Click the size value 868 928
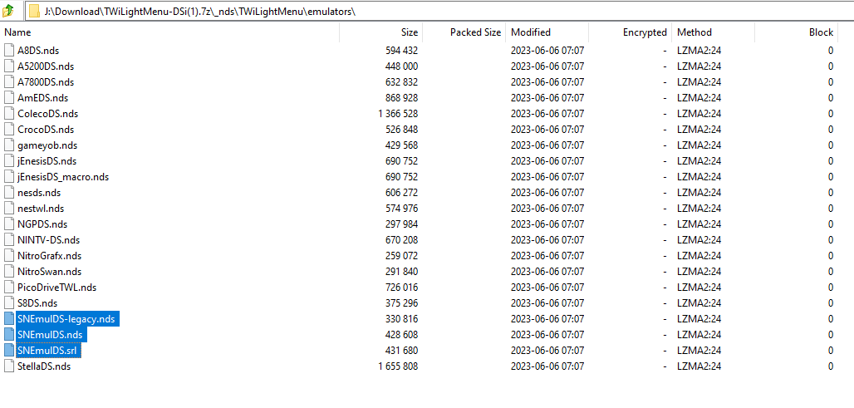The height and width of the screenshot is (408, 854). point(401,98)
